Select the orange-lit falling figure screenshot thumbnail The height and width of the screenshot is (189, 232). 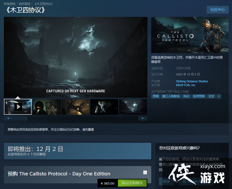(76, 107)
